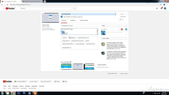Open the Creators footer link
169x95 pixels.
tap(21, 86)
